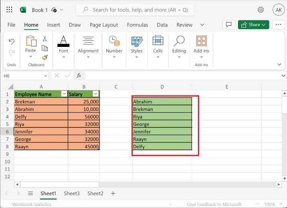The image size is (287, 208).
Task: Click the search tools box
Action: 135,10
